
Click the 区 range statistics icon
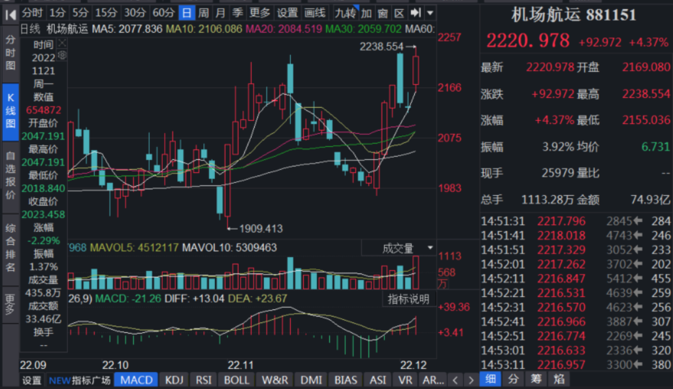398,13
